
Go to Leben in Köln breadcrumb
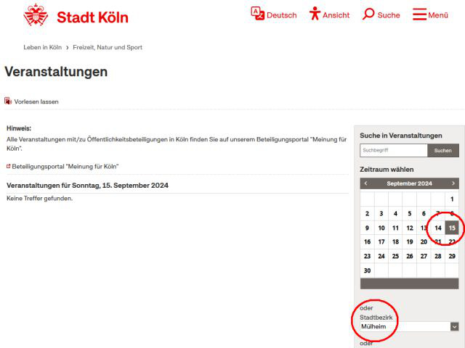click(x=42, y=47)
